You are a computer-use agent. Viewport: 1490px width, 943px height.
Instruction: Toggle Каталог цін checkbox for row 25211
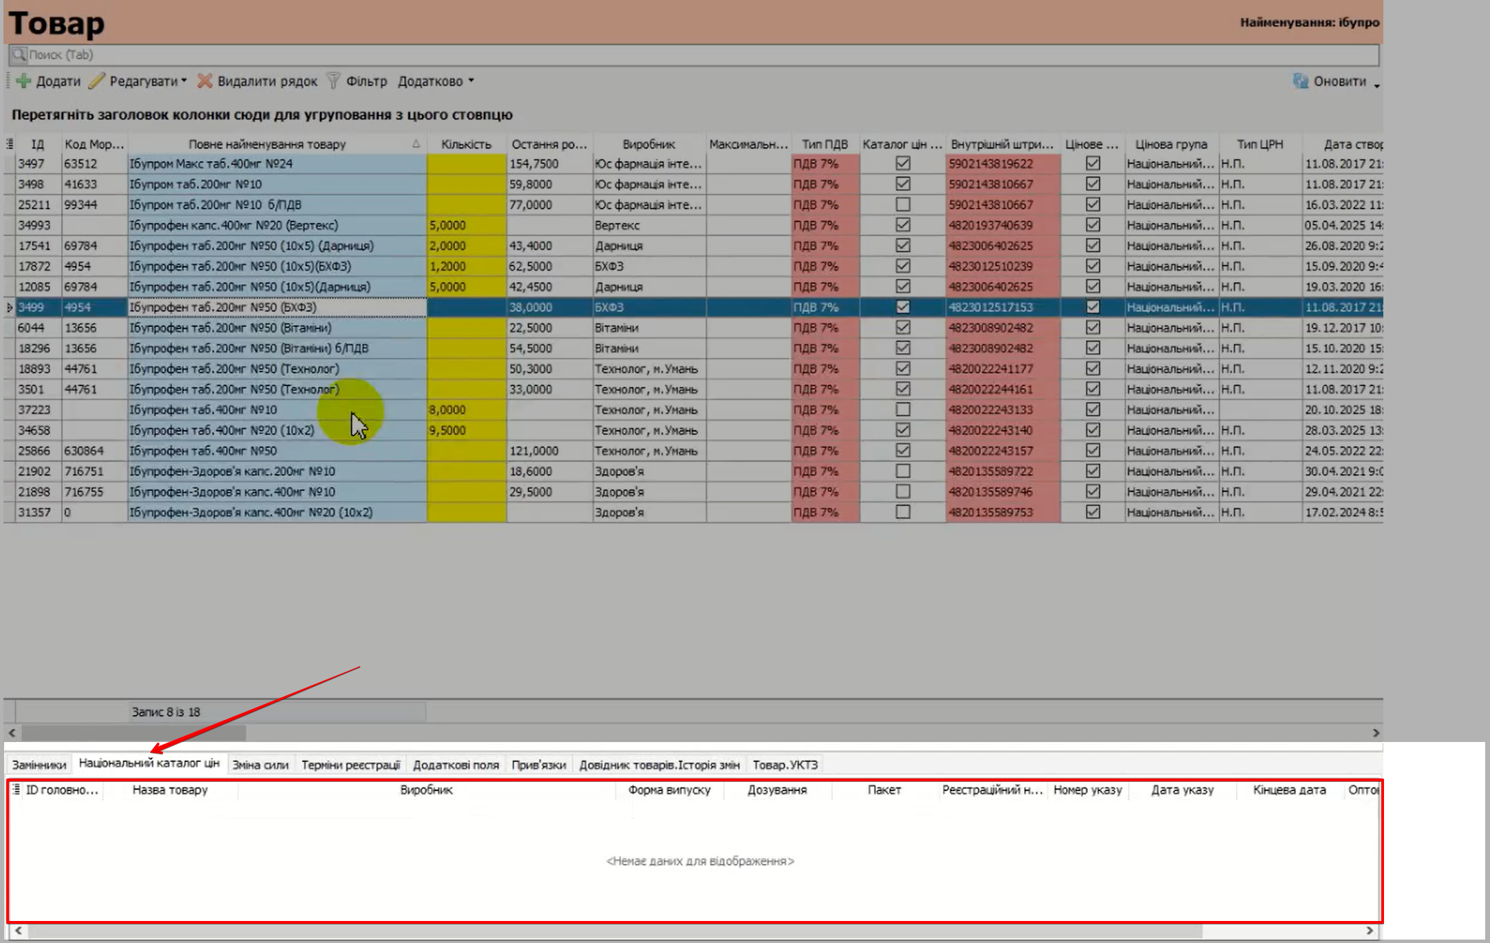pyautogui.click(x=902, y=204)
